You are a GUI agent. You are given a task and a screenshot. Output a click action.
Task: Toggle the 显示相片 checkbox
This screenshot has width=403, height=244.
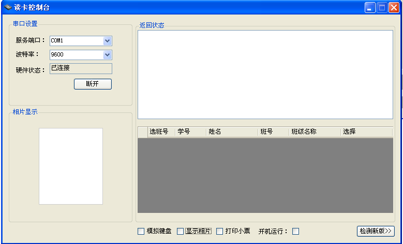pos(181,231)
